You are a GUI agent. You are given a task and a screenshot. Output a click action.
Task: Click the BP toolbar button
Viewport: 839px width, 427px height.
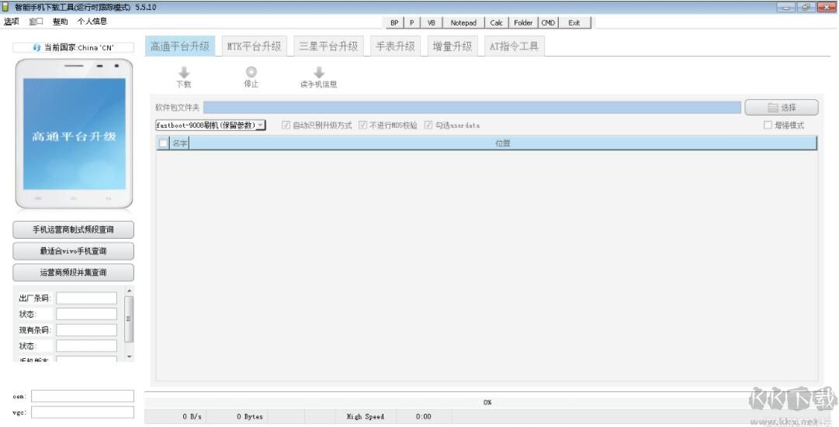[394, 22]
